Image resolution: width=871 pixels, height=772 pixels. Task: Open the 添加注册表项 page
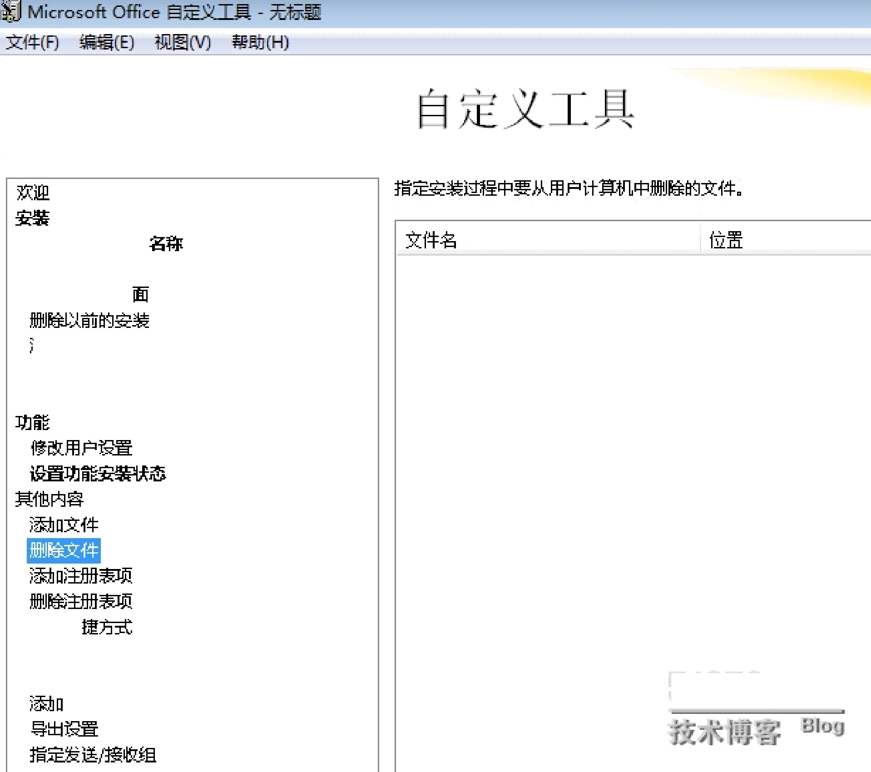81,576
